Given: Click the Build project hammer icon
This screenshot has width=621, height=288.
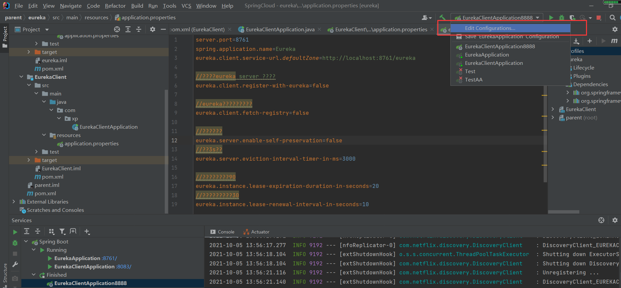Looking at the screenshot, I should pyautogui.click(x=442, y=18).
